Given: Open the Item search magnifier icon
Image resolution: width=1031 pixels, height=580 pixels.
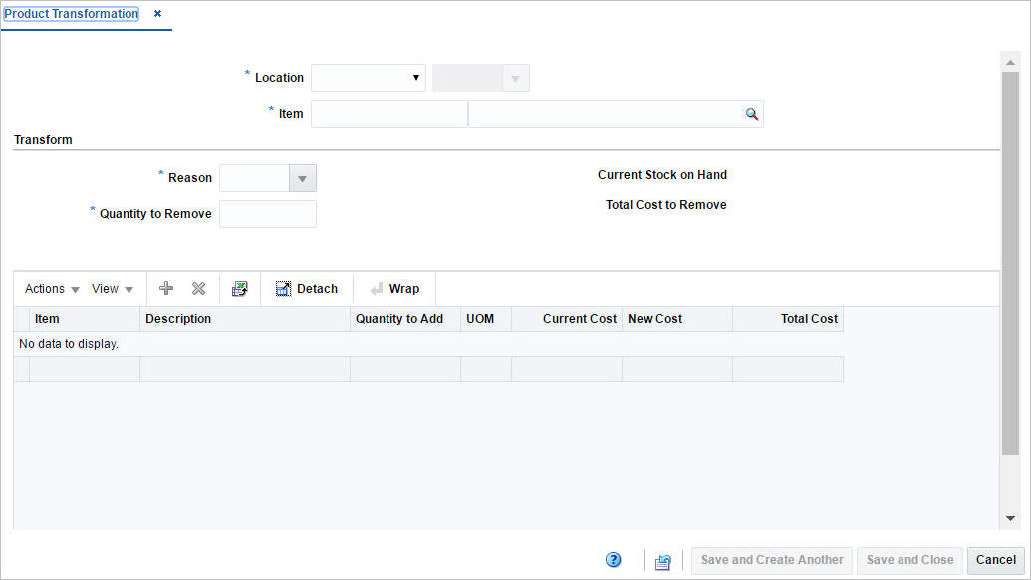Looking at the screenshot, I should tap(752, 113).
